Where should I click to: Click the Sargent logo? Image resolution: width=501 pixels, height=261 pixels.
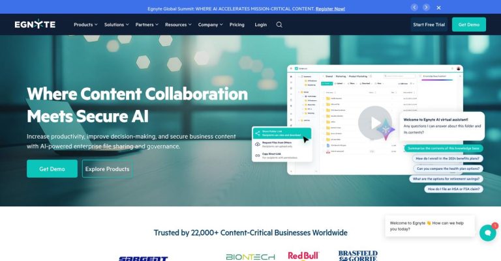(143, 259)
